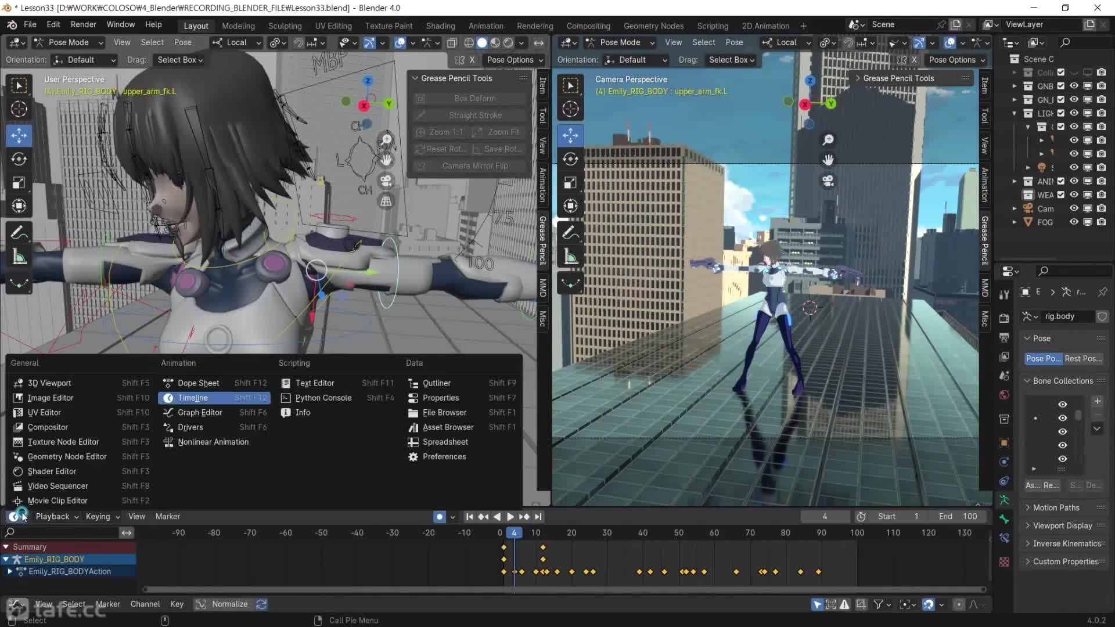1115x627 pixels.
Task: Switch to the Animation workspace tab
Action: 485,26
